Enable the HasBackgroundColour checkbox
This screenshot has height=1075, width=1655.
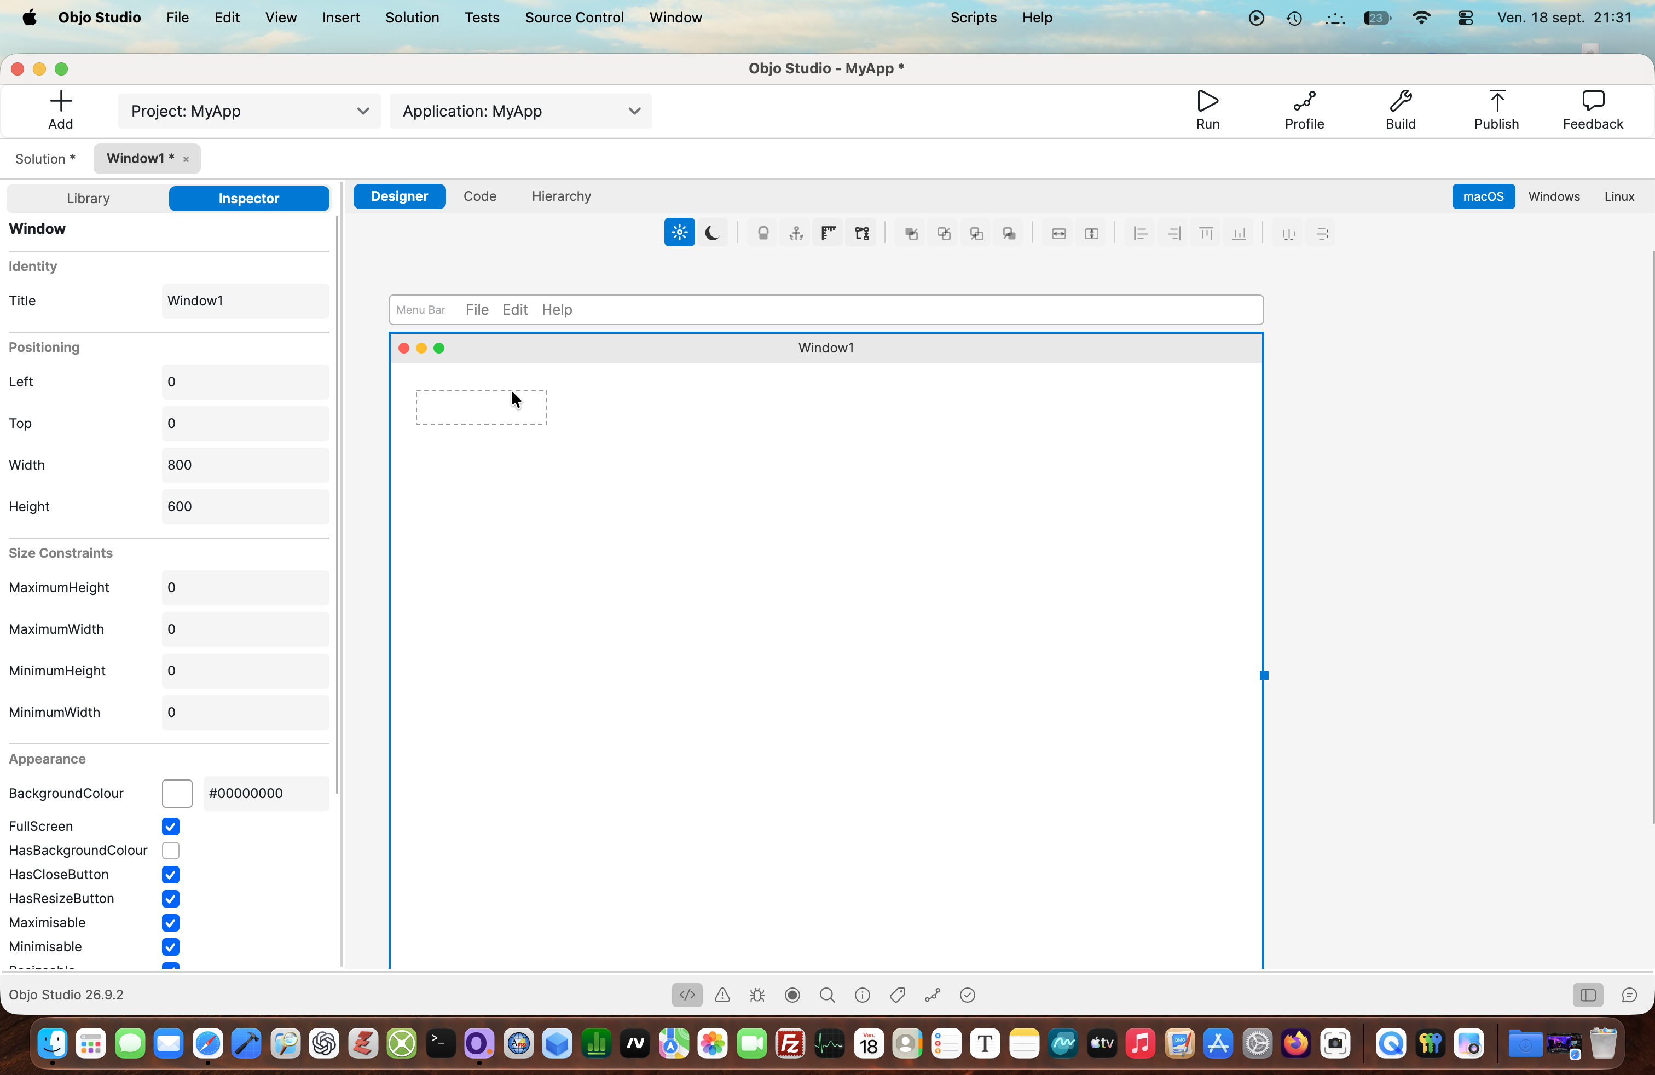pos(170,851)
